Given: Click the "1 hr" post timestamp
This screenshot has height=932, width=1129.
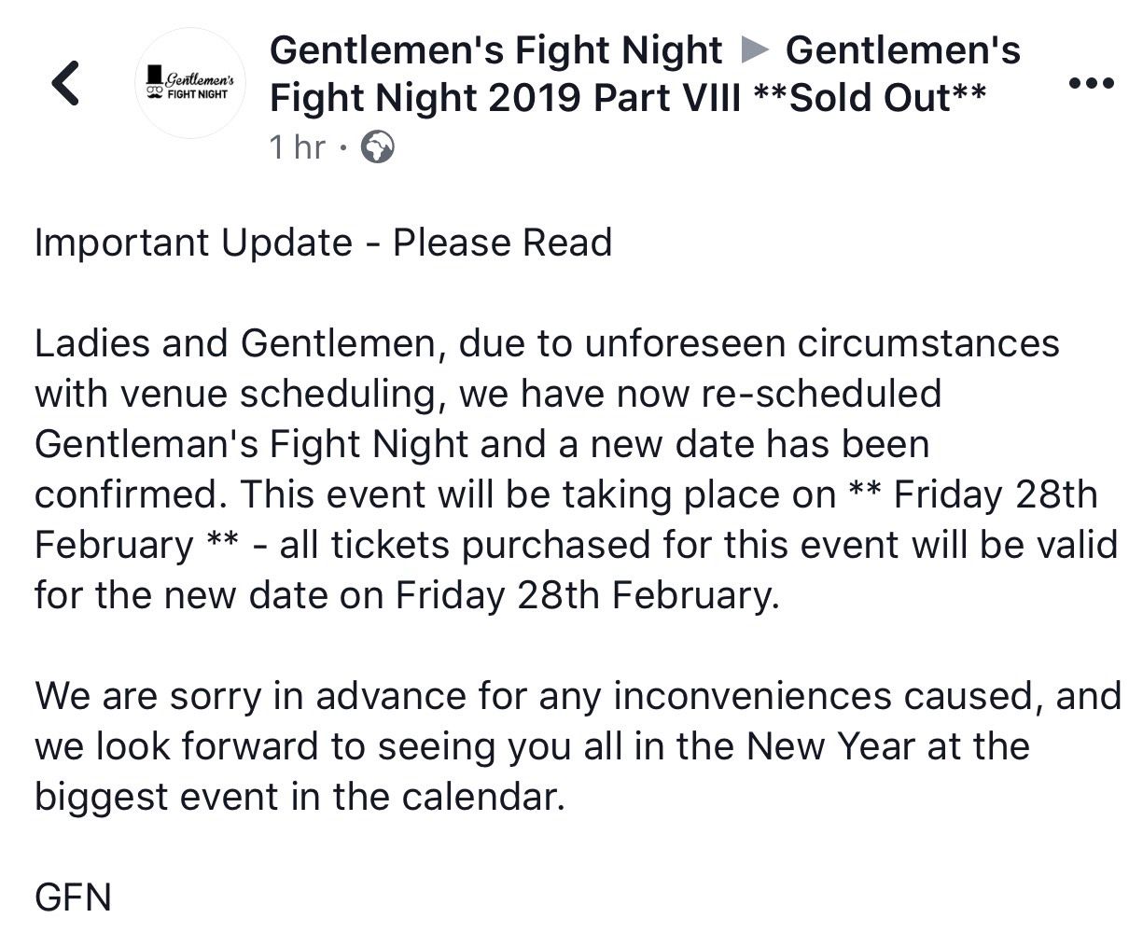Looking at the screenshot, I should coord(298,147).
